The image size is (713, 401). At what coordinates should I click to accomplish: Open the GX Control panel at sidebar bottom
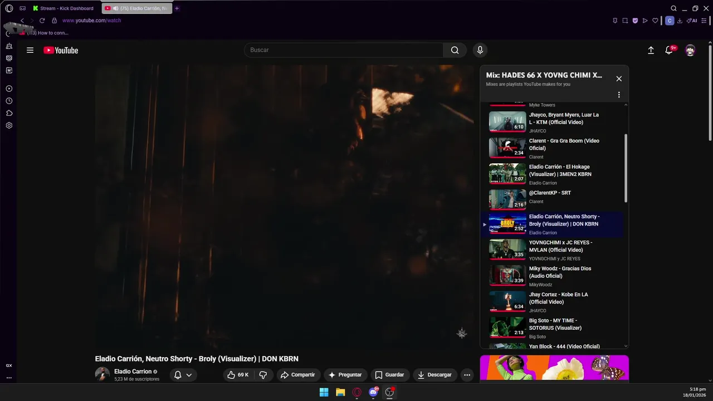9,365
